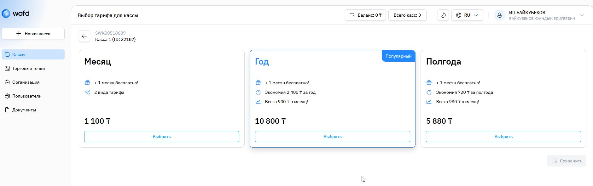Open Торговые точки section

(28, 68)
